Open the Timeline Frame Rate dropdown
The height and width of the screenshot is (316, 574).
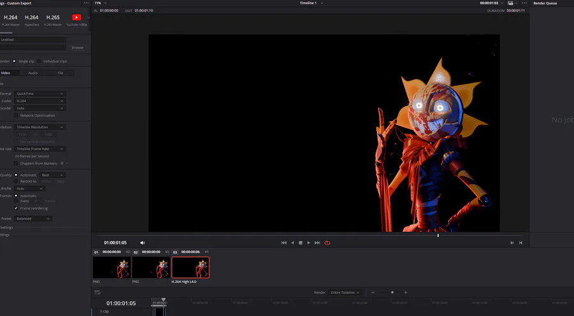40,149
